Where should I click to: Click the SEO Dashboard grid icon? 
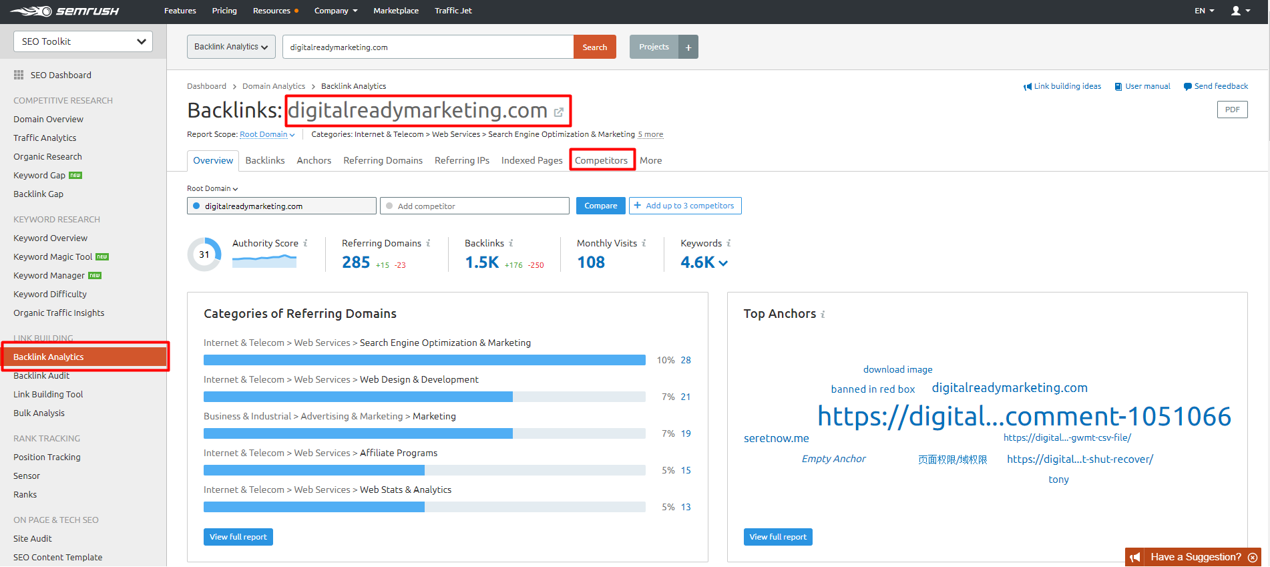point(19,75)
